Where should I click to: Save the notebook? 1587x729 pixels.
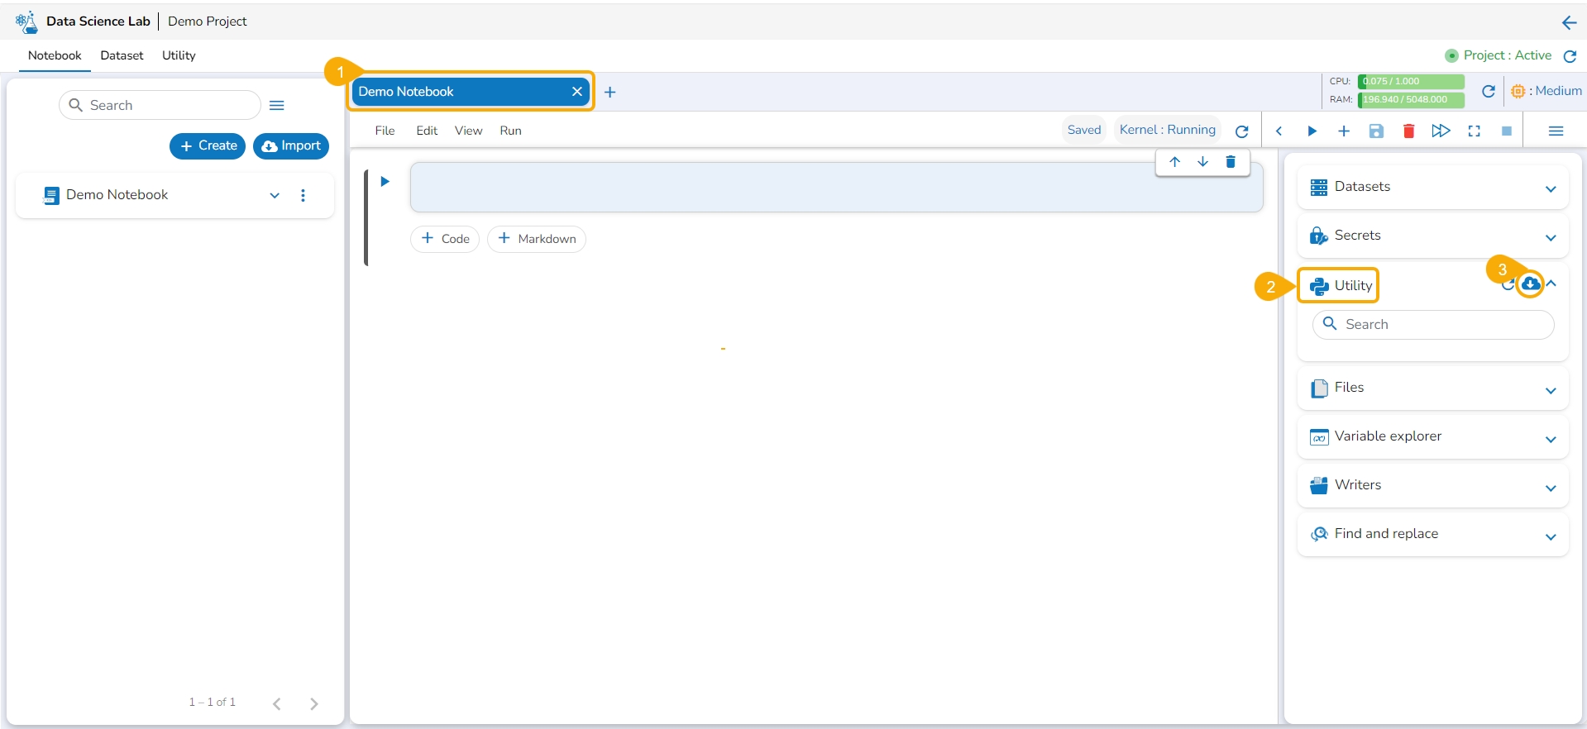[x=1376, y=131]
